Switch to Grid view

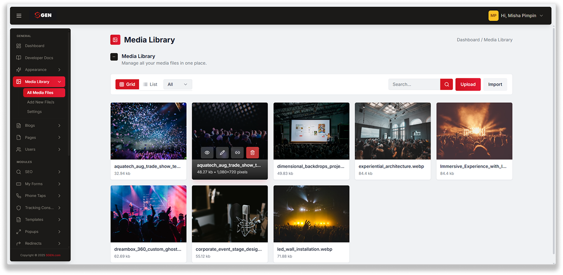[127, 84]
